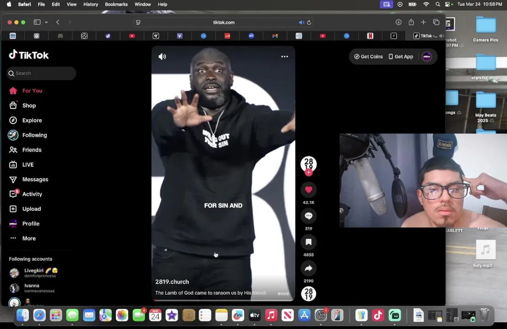
Task: Open Finder from the Dock
Action: (23, 315)
